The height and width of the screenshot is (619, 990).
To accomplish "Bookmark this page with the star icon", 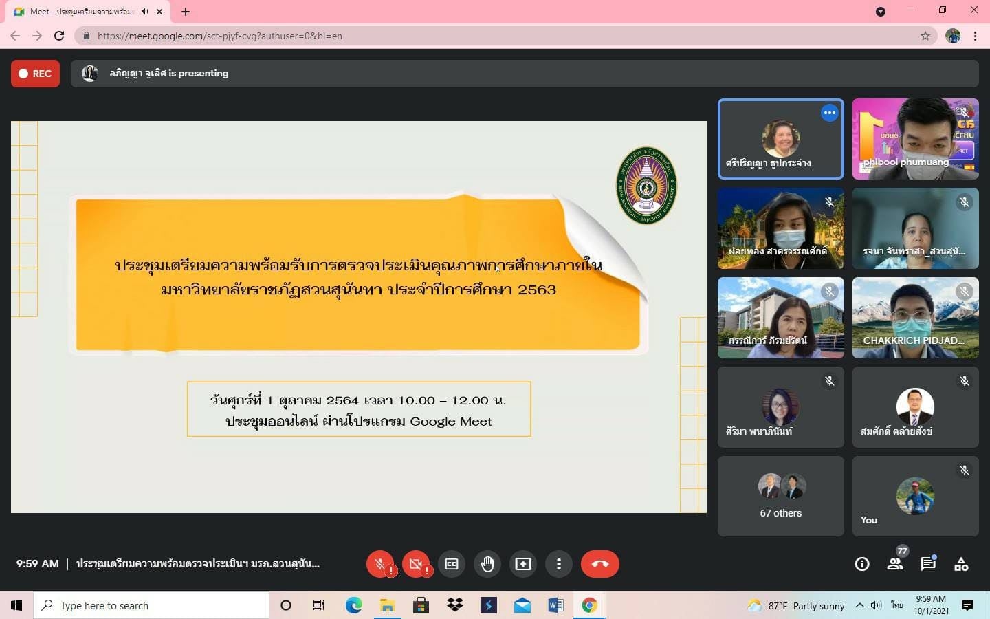I will point(925,36).
